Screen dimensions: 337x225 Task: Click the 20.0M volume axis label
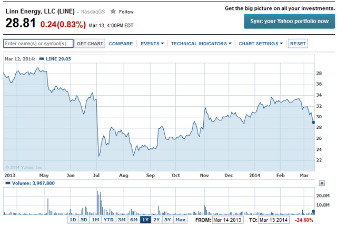[x=323, y=196]
